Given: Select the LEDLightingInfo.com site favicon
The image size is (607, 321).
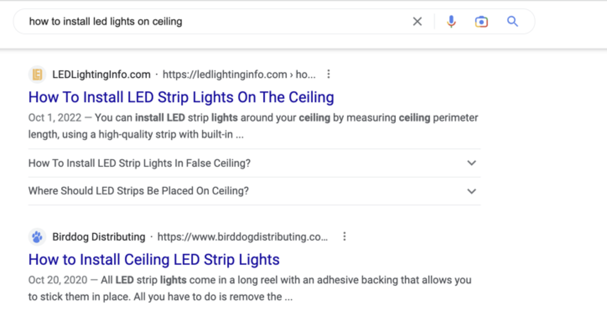Looking at the screenshot, I should pos(37,74).
